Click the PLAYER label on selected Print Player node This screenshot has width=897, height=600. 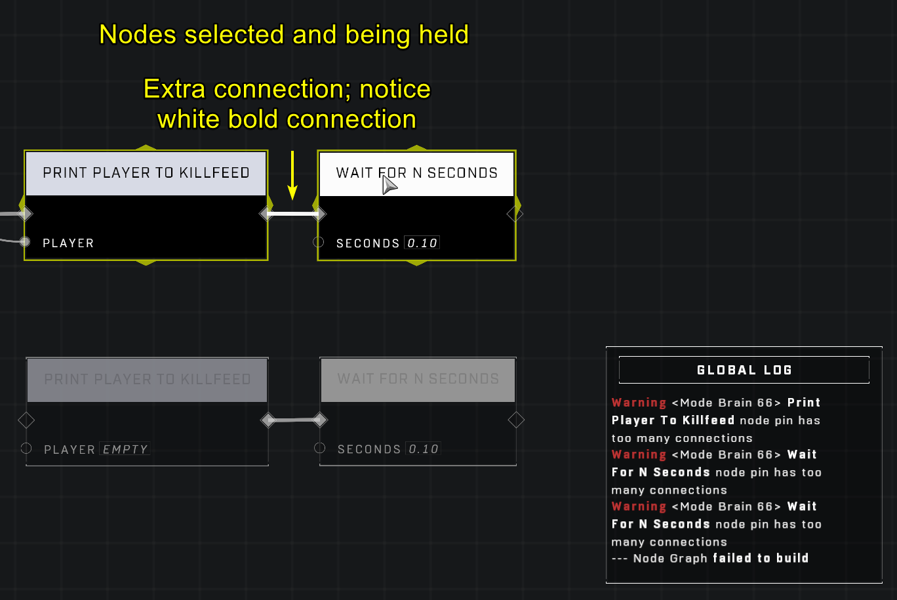pos(68,243)
